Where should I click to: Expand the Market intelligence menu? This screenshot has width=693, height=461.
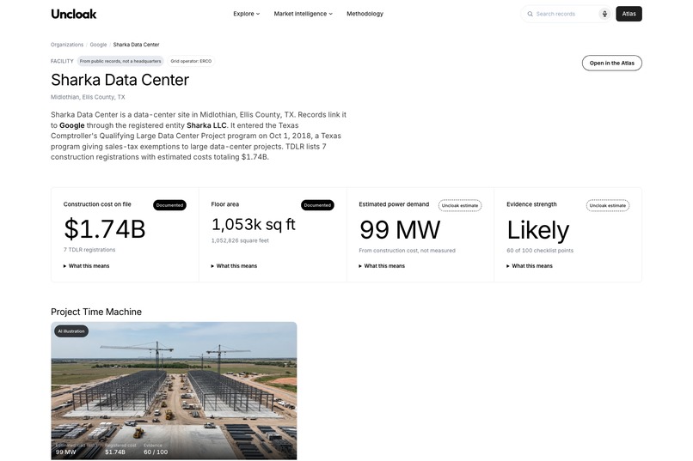coord(303,14)
